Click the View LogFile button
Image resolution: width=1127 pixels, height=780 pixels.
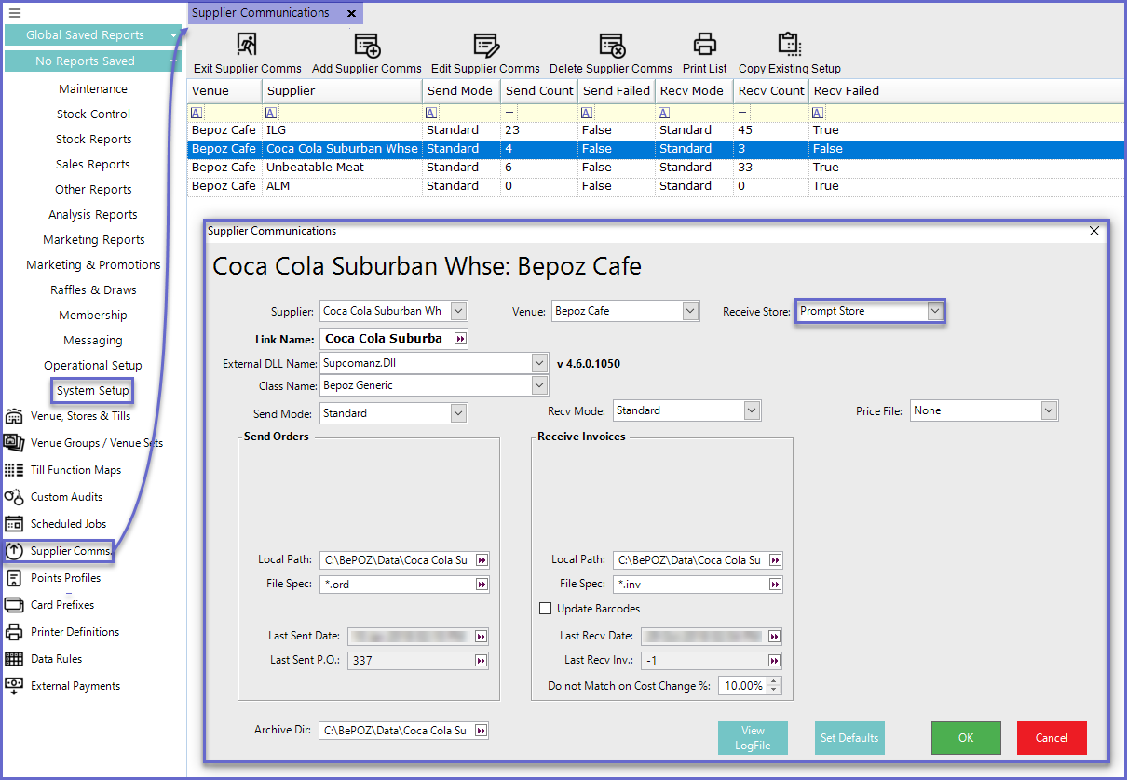(753, 738)
